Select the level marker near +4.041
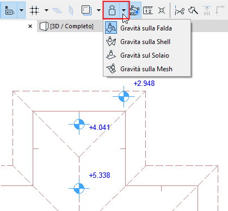Viewport: 228px width, 211px height. (x=79, y=125)
